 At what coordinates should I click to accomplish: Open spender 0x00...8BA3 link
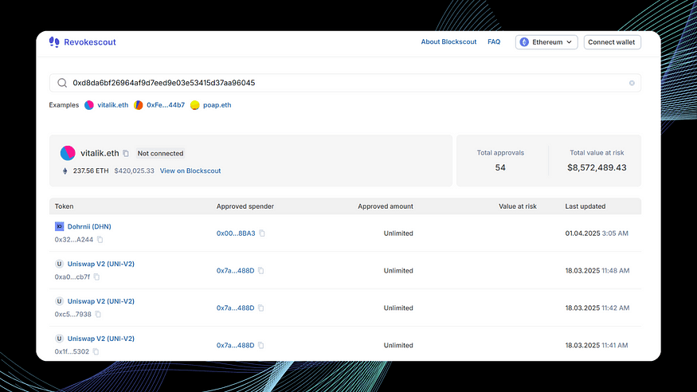(x=236, y=233)
